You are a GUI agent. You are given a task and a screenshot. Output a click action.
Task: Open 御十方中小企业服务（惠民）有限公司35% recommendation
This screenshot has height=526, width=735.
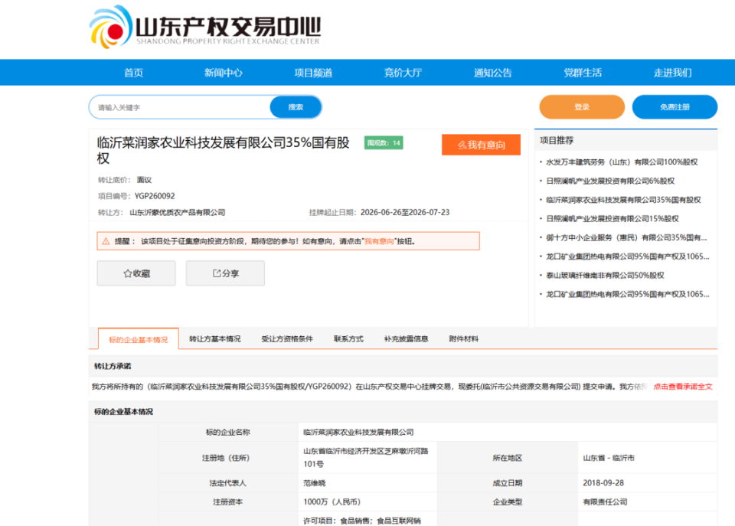tap(627, 237)
